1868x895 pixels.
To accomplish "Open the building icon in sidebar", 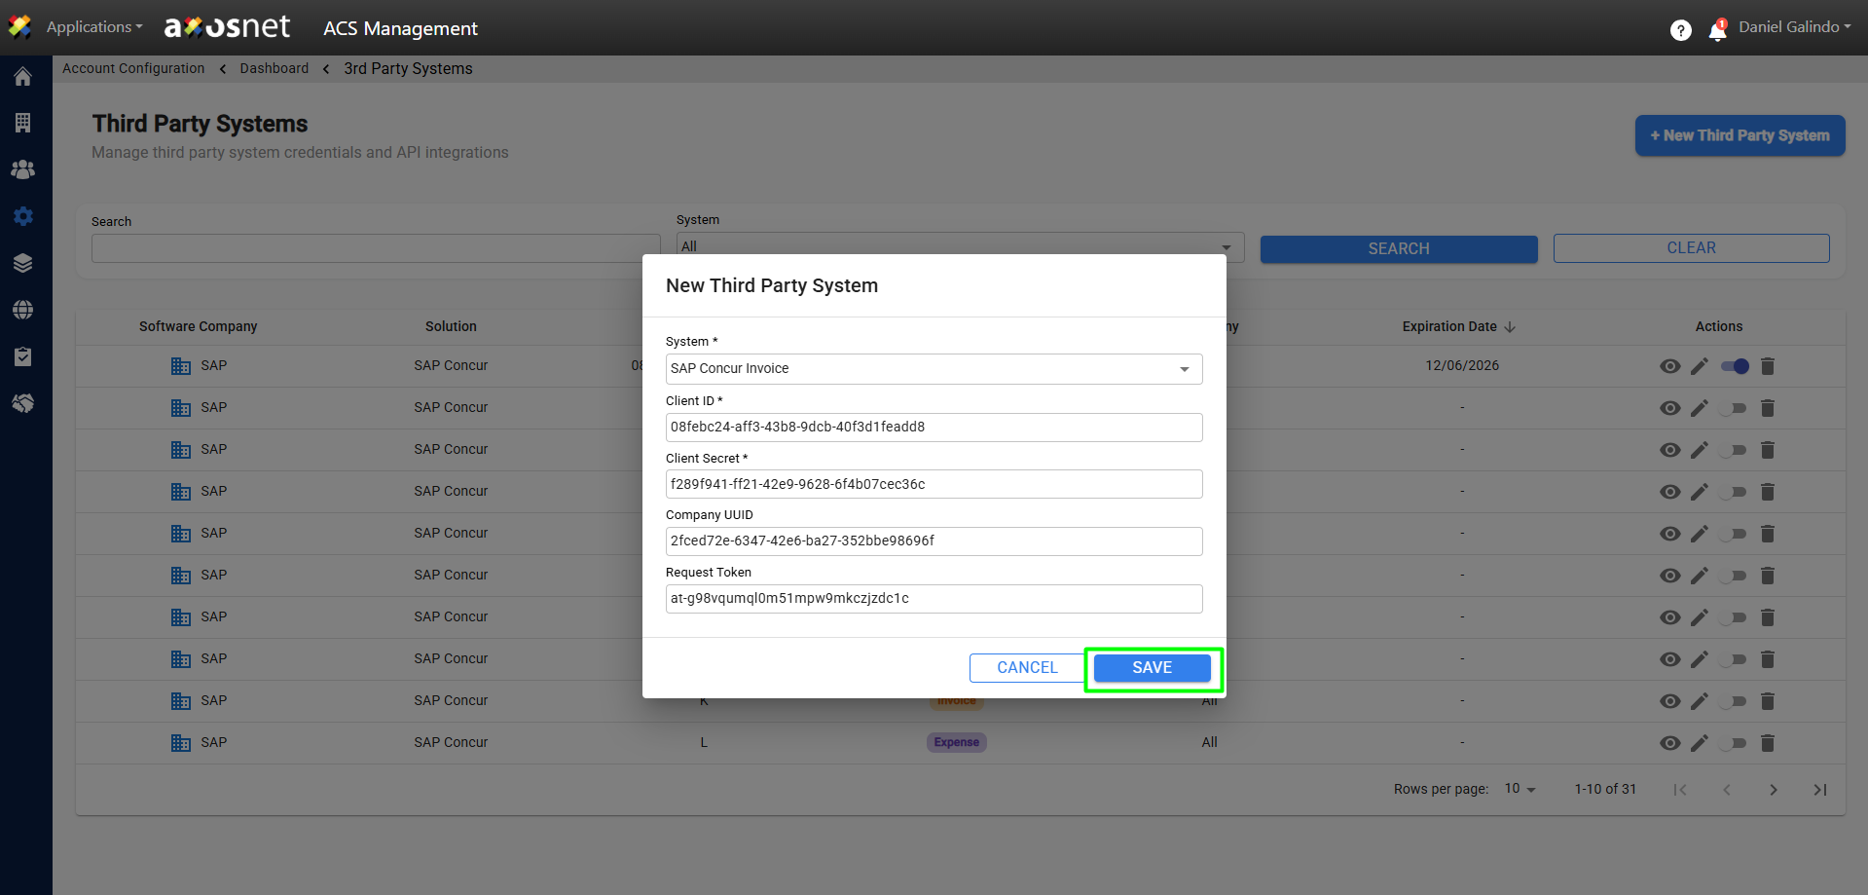I will click(23, 123).
